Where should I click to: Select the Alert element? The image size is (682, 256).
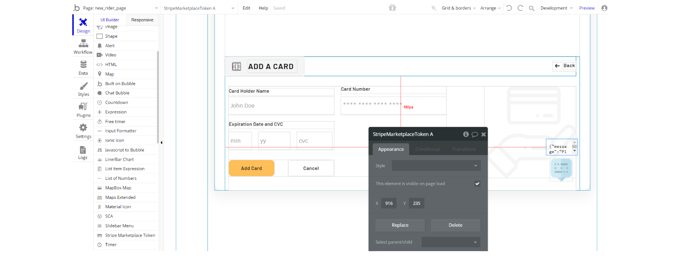(x=126, y=46)
